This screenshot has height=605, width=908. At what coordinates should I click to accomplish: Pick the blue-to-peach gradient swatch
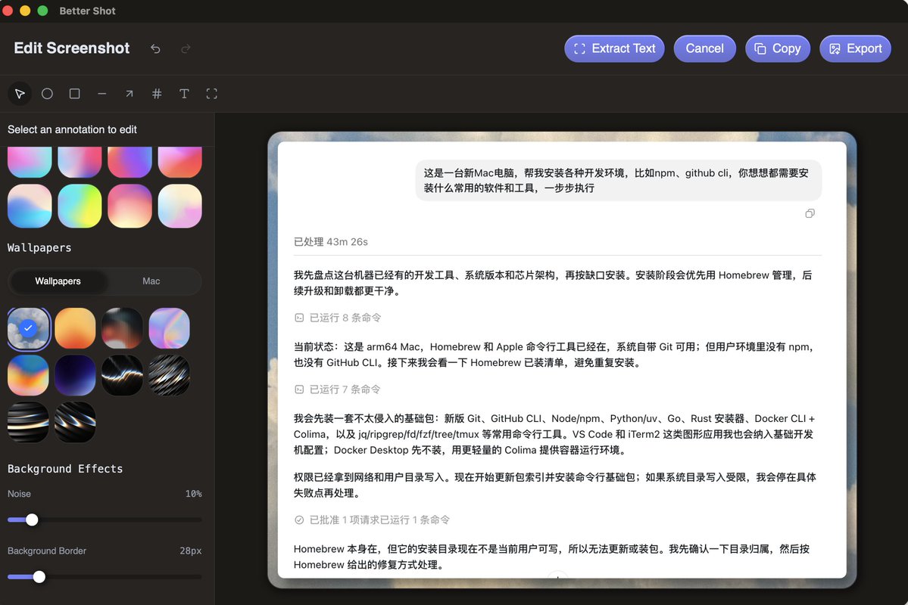(30, 206)
